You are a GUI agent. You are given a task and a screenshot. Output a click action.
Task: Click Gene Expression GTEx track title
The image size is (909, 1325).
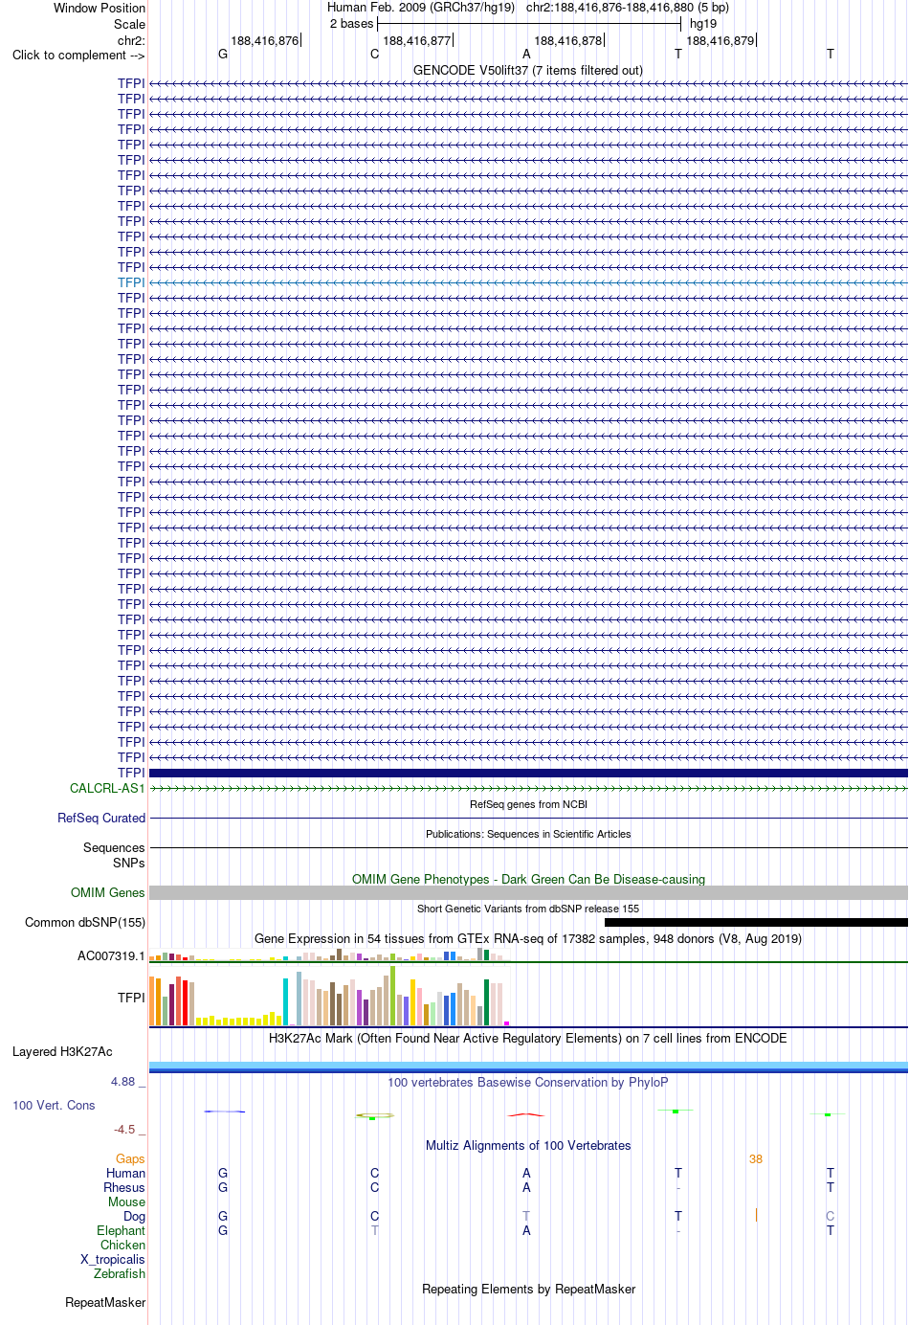pos(528,938)
